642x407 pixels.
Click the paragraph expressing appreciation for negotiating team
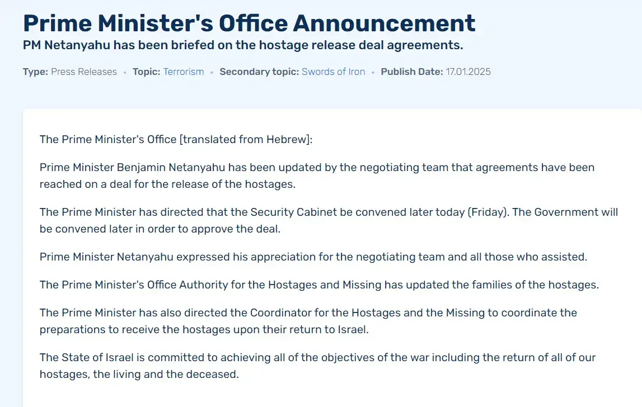click(x=313, y=257)
